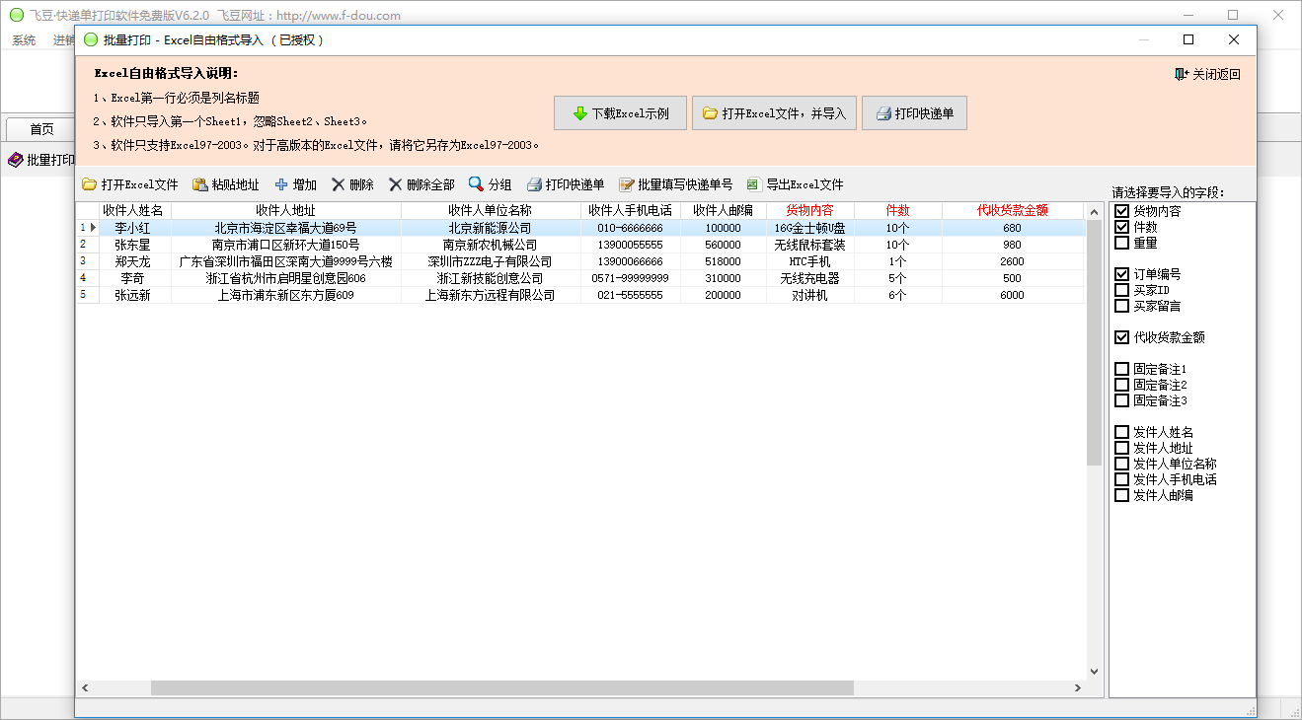1302x720 pixels.
Task: Click the 删除 X icon in toolbar
Action: (x=339, y=184)
